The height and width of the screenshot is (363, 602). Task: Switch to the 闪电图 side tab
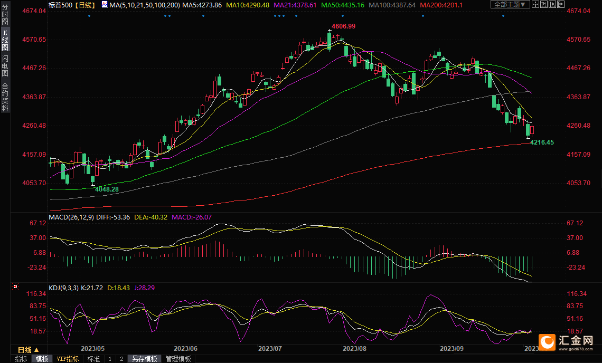[x=5, y=65]
